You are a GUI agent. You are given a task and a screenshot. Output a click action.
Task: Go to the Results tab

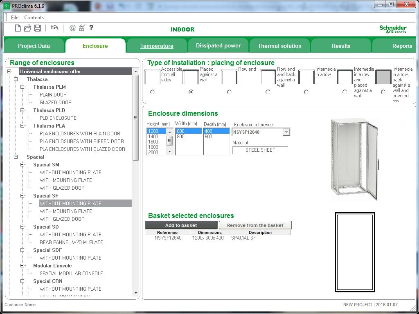pos(341,46)
